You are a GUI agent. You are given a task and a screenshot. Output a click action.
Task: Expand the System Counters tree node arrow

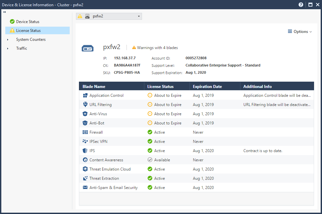click(8, 40)
